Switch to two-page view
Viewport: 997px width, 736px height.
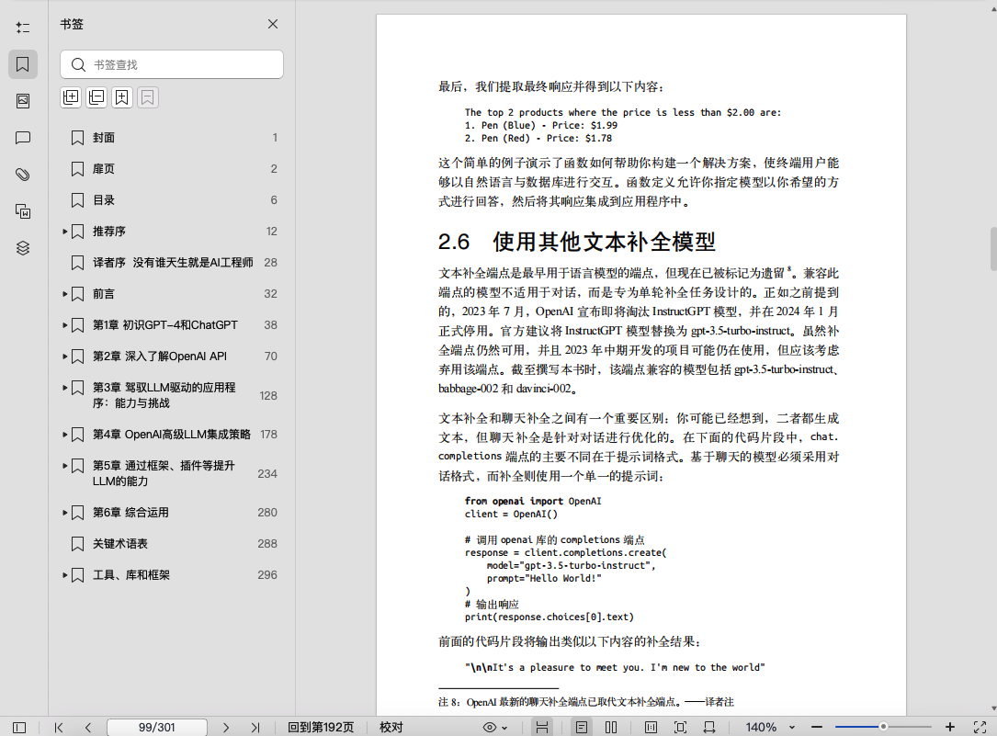611,727
